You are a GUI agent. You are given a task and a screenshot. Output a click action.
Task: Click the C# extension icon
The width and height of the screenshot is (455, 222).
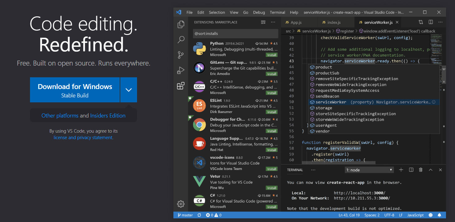(x=200, y=201)
